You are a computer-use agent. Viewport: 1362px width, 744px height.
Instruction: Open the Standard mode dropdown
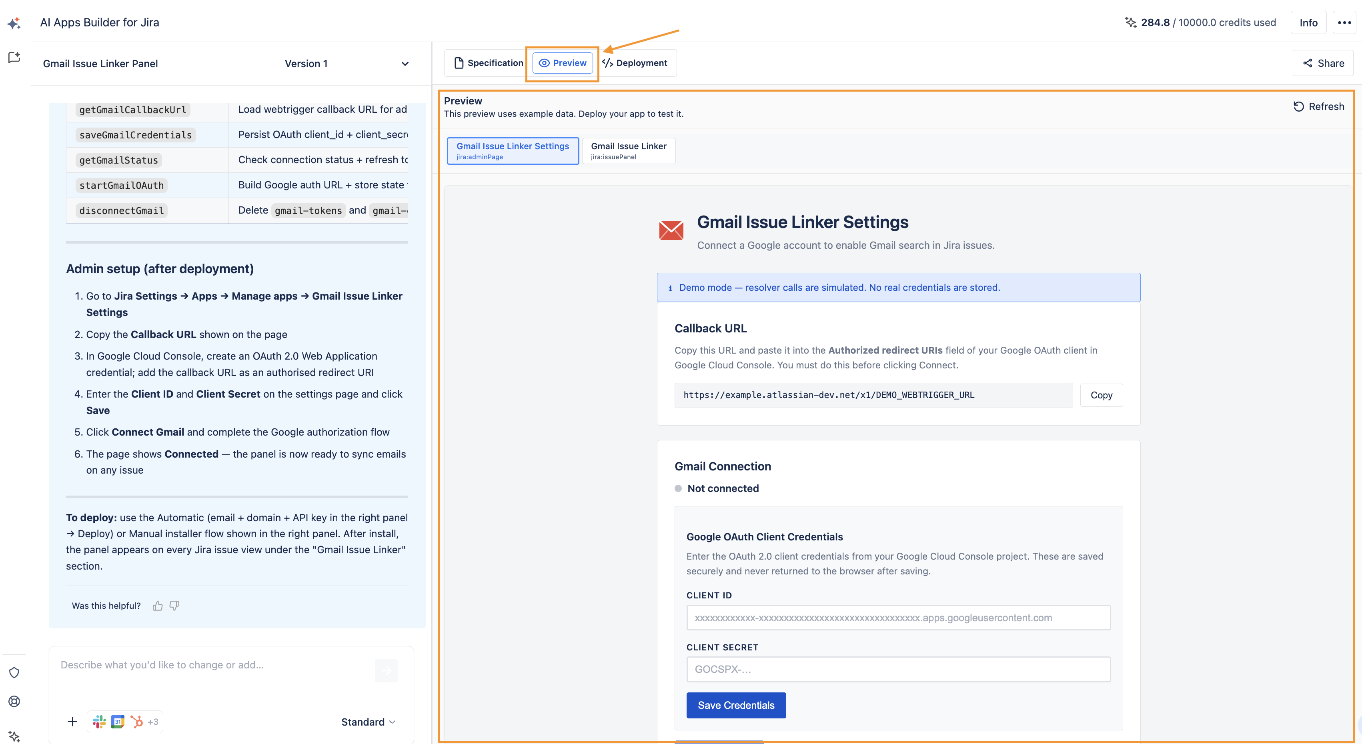coord(369,722)
